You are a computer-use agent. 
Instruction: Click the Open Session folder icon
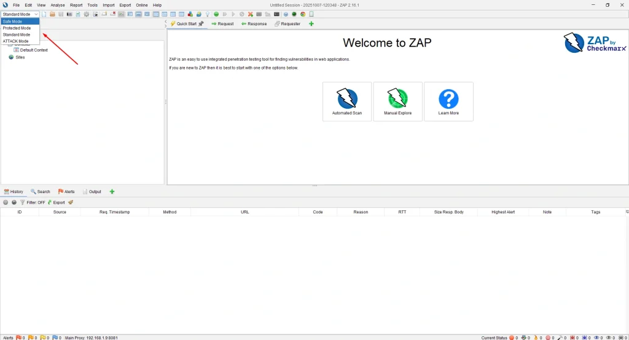tap(53, 14)
